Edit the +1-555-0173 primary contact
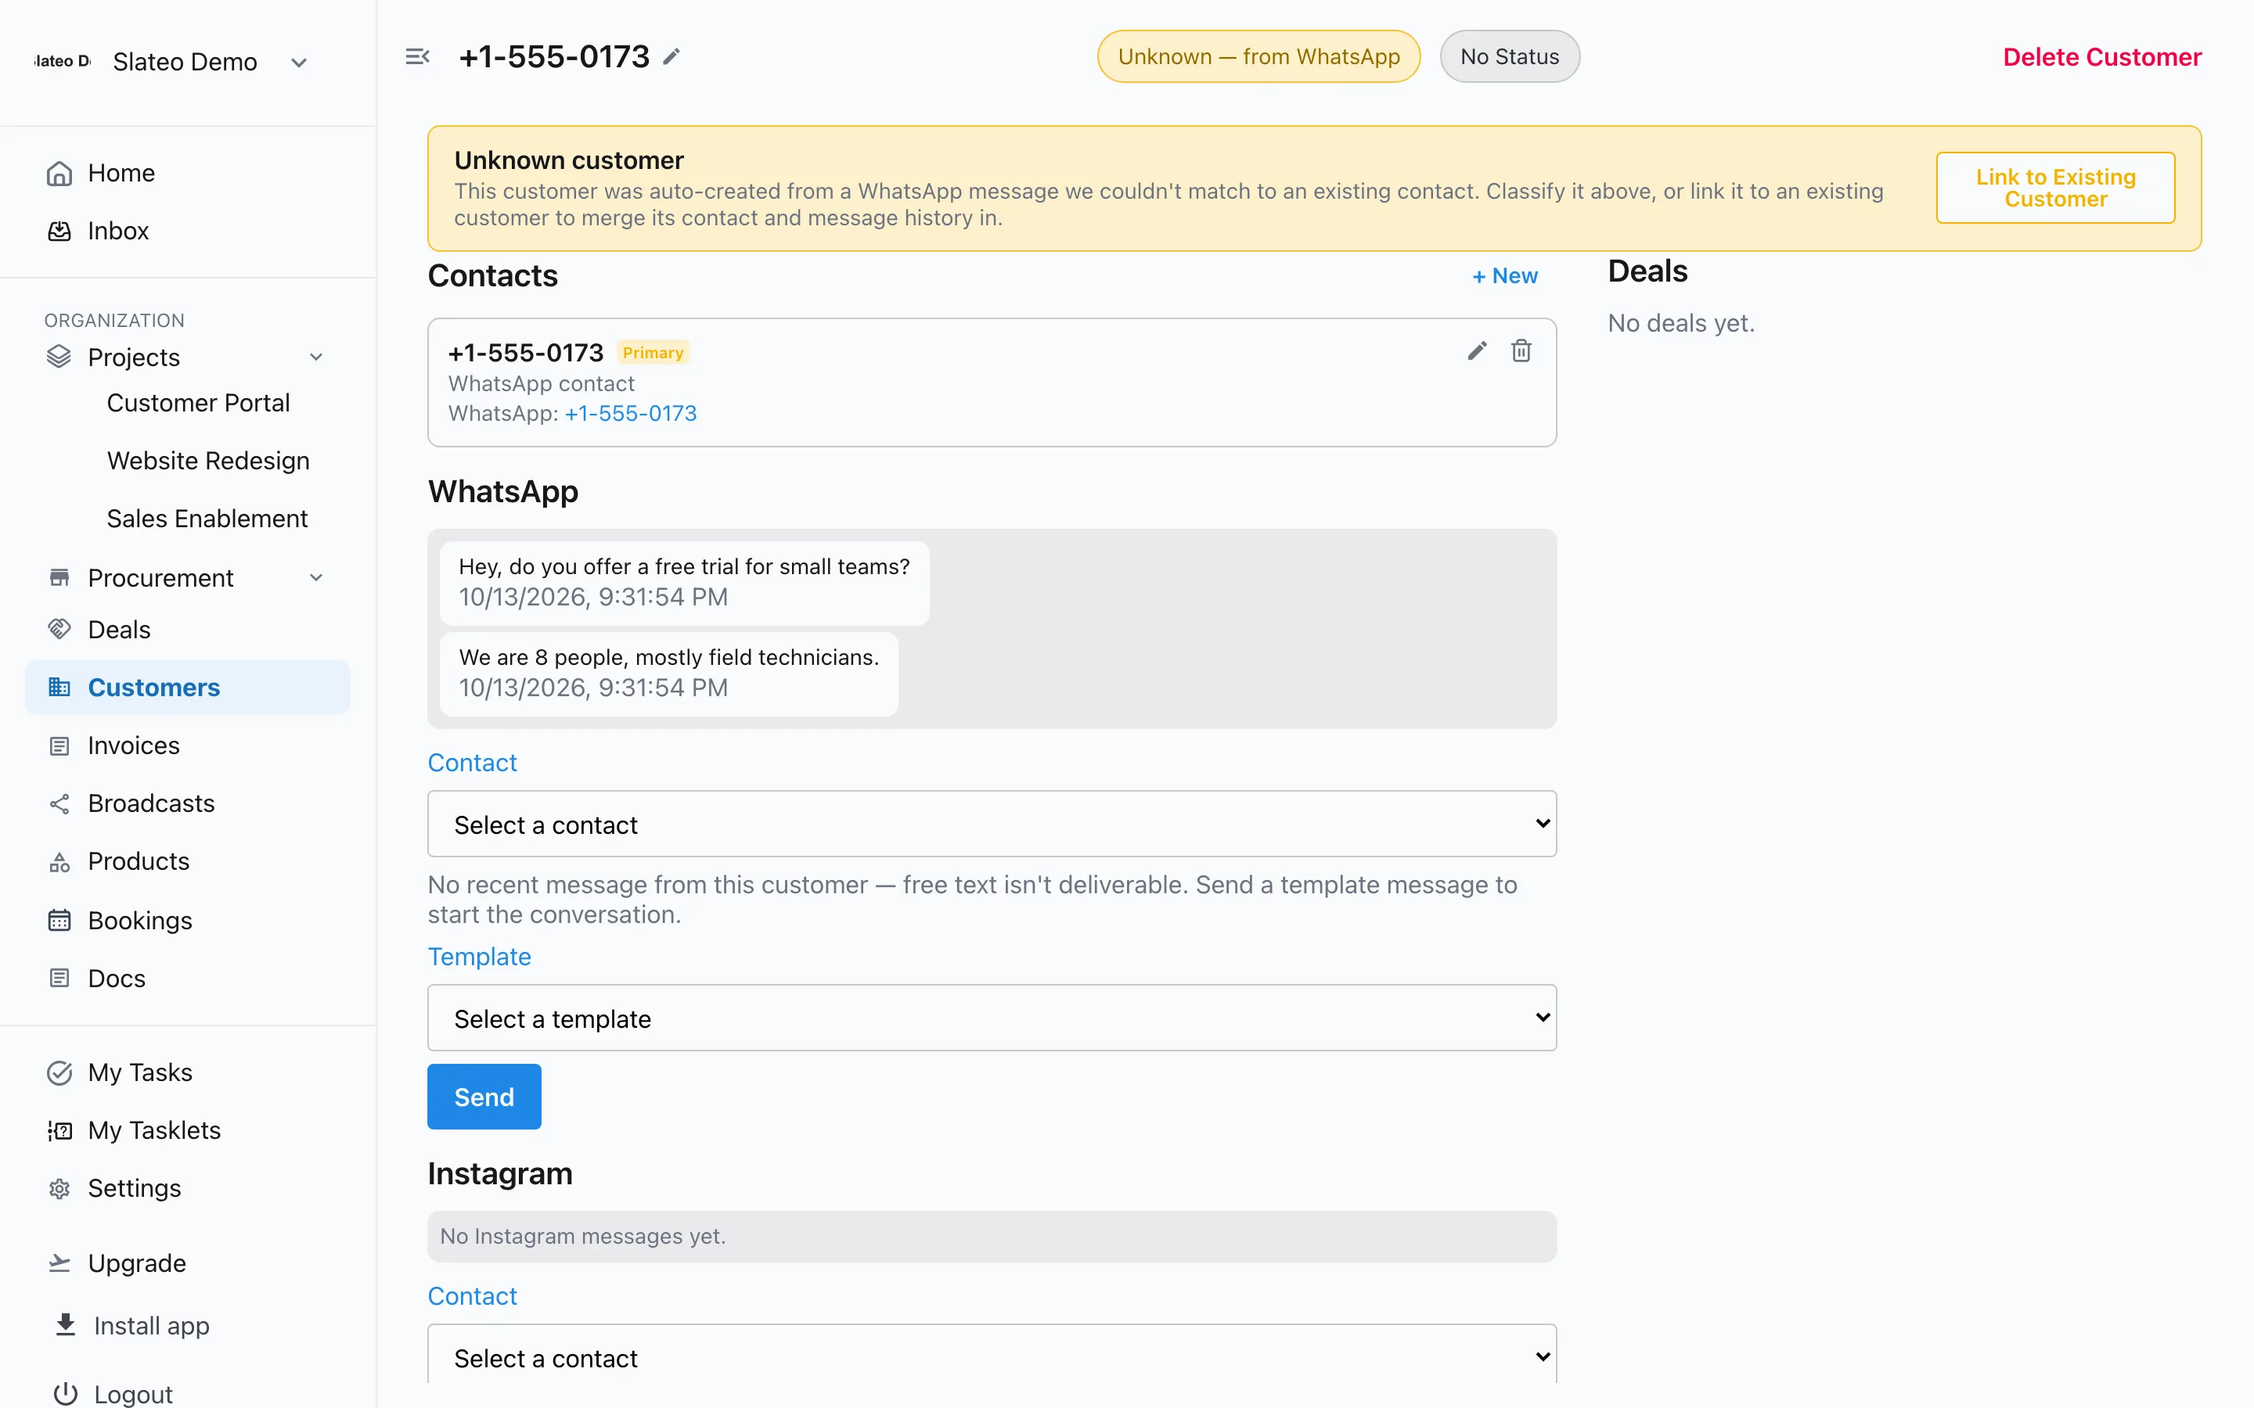The width and height of the screenshot is (2254, 1408). tap(1477, 351)
